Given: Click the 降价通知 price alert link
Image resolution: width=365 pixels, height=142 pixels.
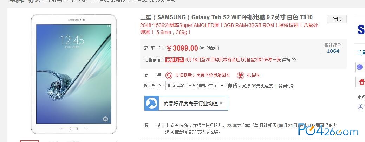Looking at the screenshot, I should 209,48.
